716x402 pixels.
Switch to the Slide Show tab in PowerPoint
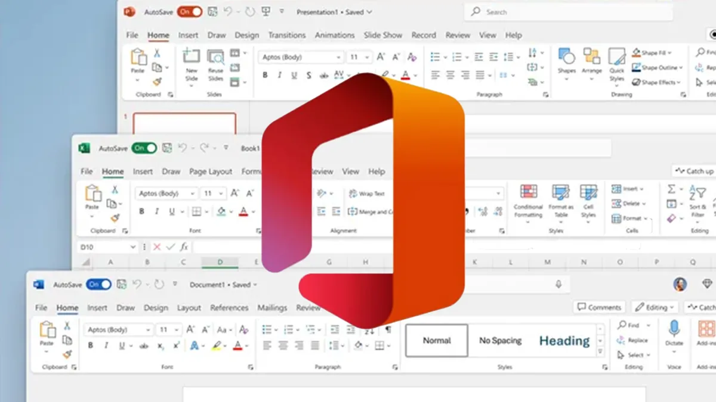coord(382,35)
